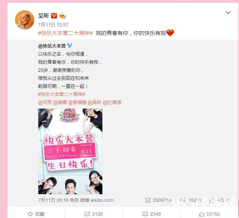The width and height of the screenshot is (239, 218).
Task: Toggle the thumbs-up like button
Action: click(x=209, y=214)
